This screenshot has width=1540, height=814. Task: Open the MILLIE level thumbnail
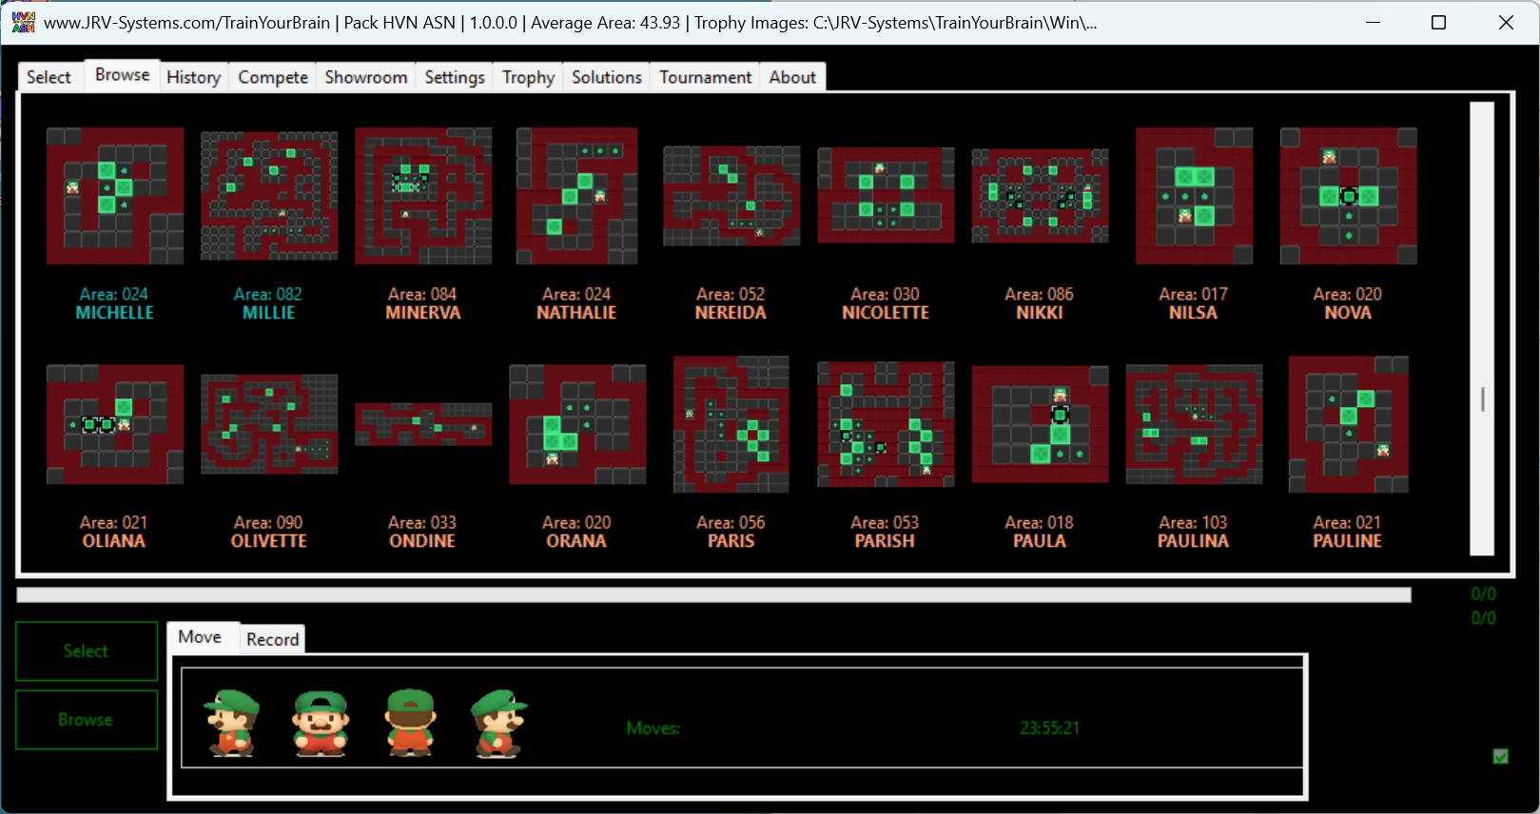click(269, 196)
